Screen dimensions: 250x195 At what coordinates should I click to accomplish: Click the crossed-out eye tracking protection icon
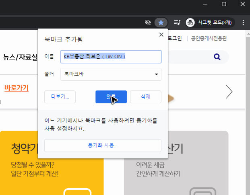coord(148,23)
